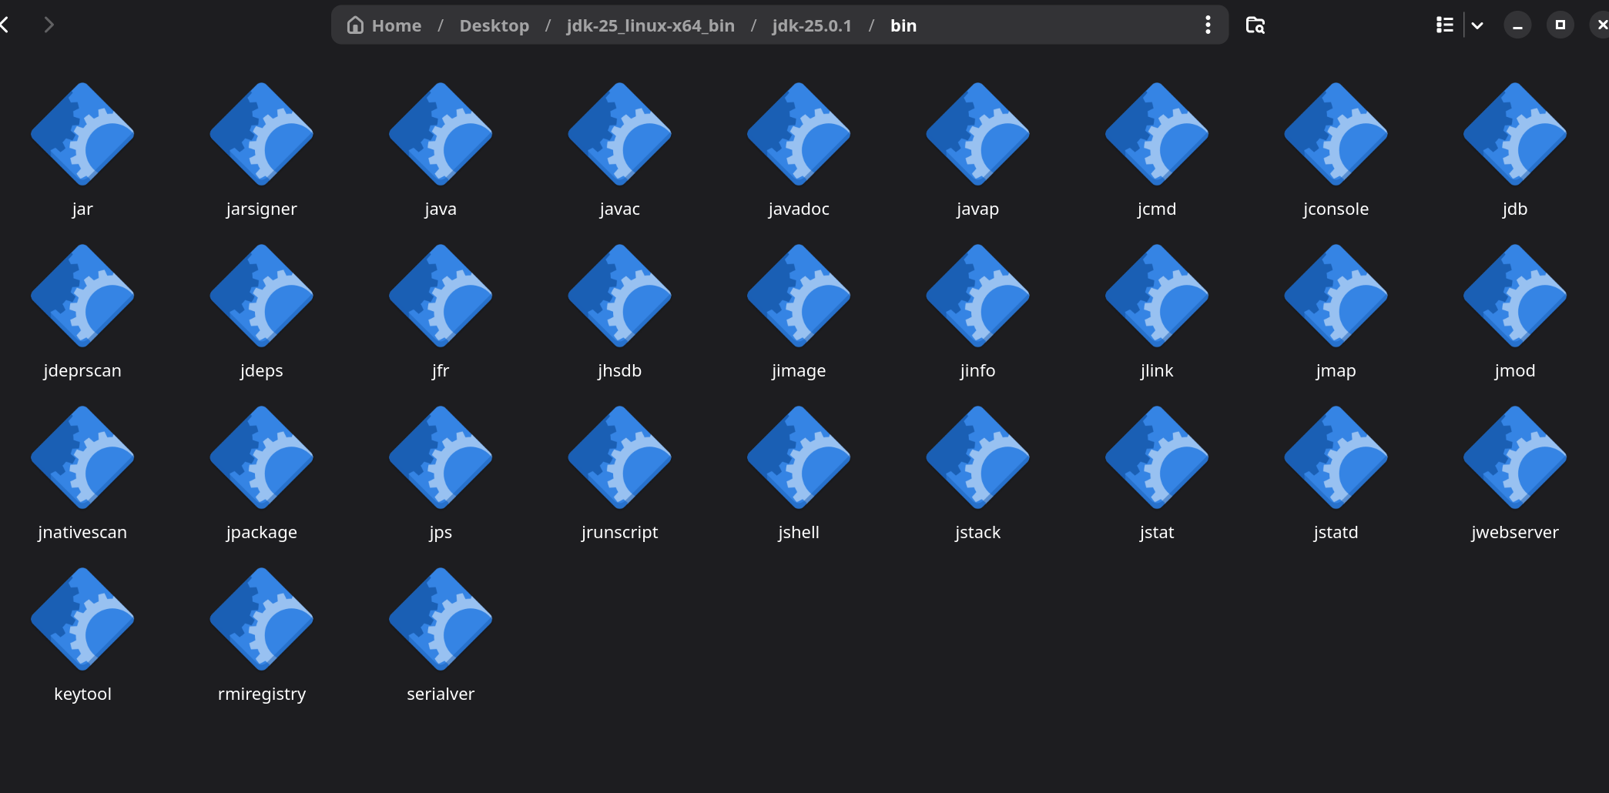Image resolution: width=1609 pixels, height=793 pixels.
Task: Go back with the back arrow
Action: (x=5, y=25)
